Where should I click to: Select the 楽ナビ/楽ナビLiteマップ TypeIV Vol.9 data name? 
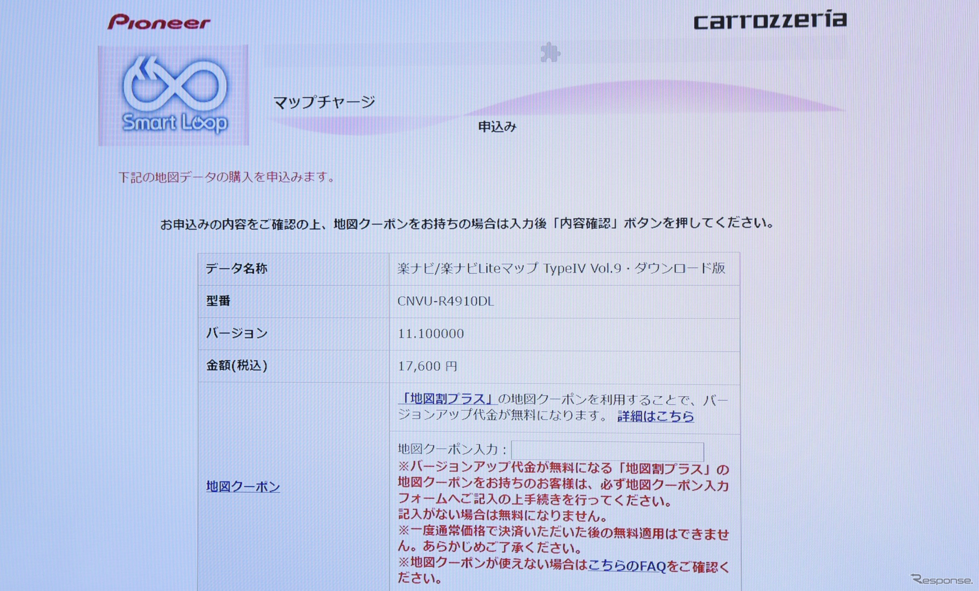point(562,268)
